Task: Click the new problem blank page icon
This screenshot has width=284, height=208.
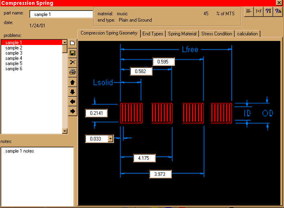Action: (x=73, y=43)
